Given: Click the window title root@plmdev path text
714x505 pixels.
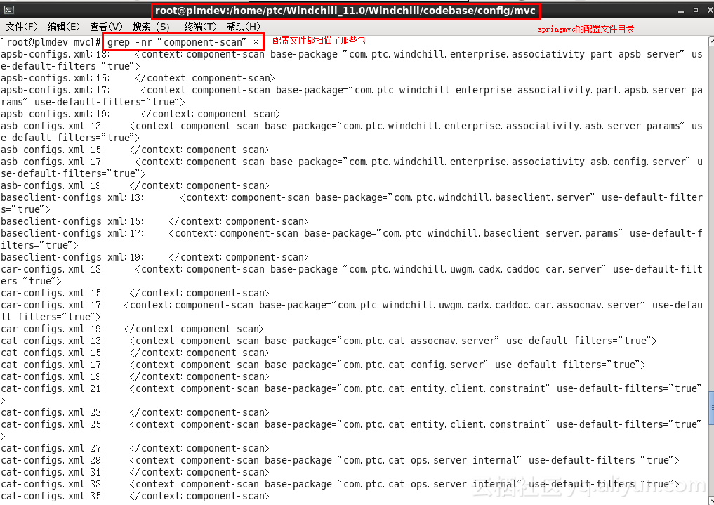Looking at the screenshot, I should click(x=345, y=11).
